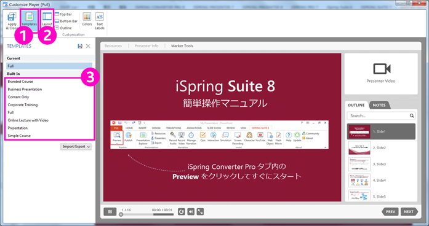The width and height of the screenshot is (429, 226).
Task: Open the Resources player tab
Action: 113,46
